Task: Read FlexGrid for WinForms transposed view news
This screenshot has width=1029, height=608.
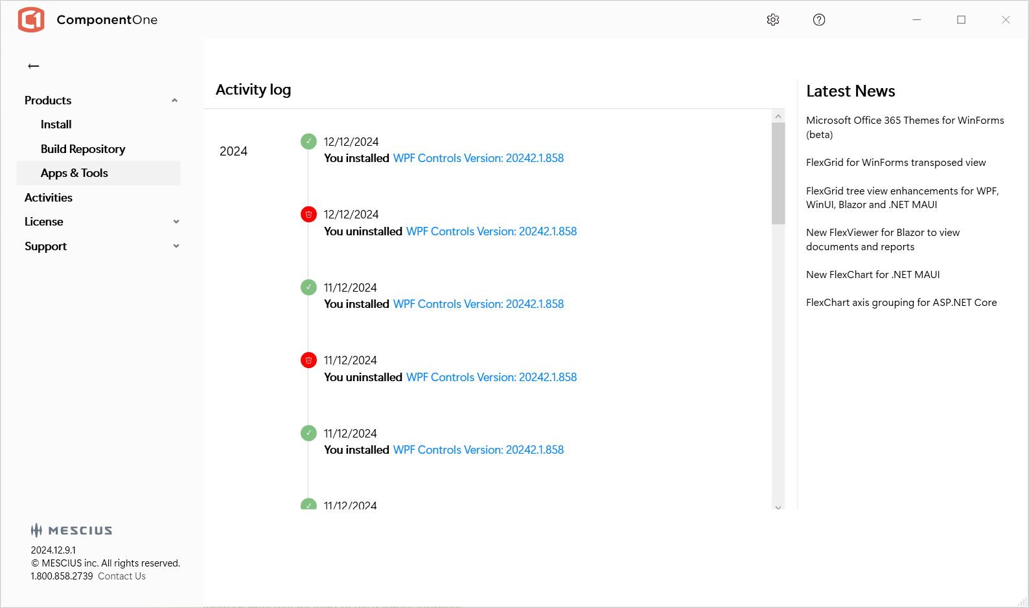Action: pos(896,163)
